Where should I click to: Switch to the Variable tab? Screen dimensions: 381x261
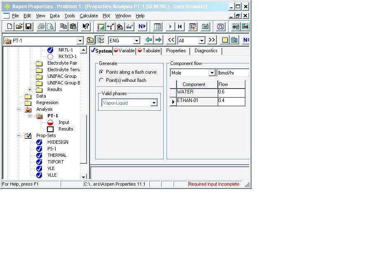pos(124,51)
